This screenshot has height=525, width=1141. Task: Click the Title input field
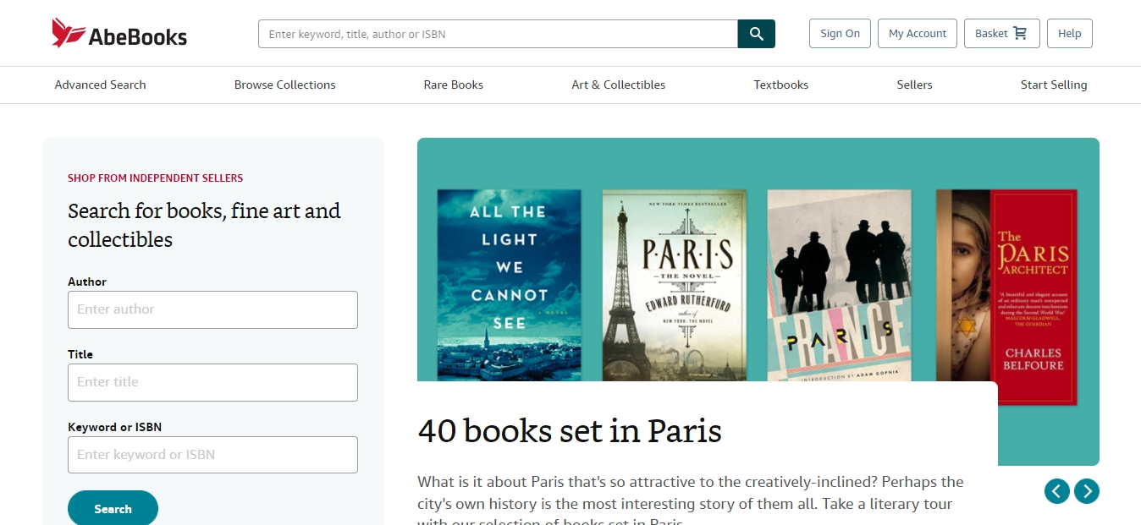[212, 382]
